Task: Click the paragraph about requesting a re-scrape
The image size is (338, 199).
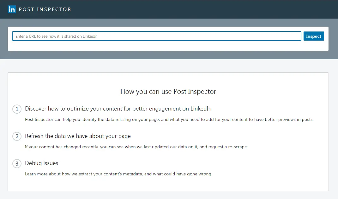Action: tap(136, 147)
